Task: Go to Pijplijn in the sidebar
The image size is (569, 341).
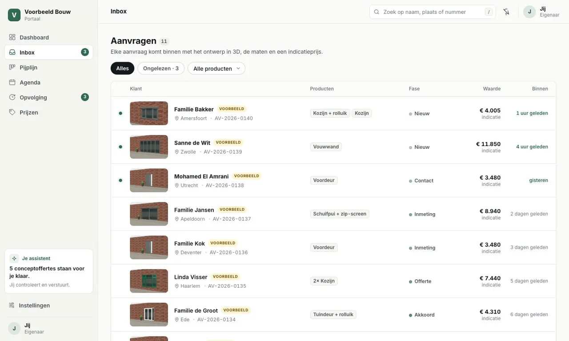Action: pyautogui.click(x=49, y=67)
